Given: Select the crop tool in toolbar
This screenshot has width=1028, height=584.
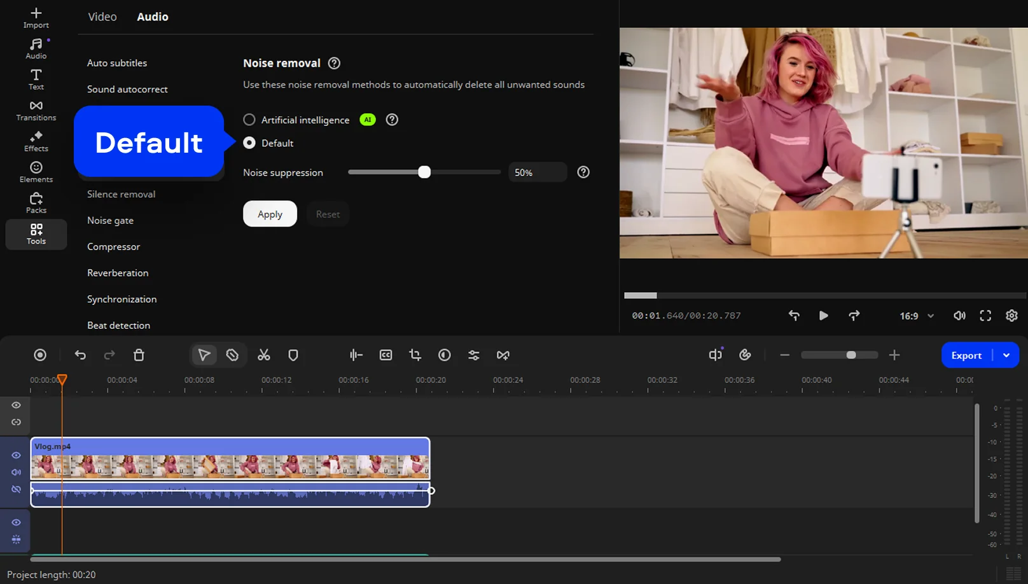Looking at the screenshot, I should tap(415, 355).
